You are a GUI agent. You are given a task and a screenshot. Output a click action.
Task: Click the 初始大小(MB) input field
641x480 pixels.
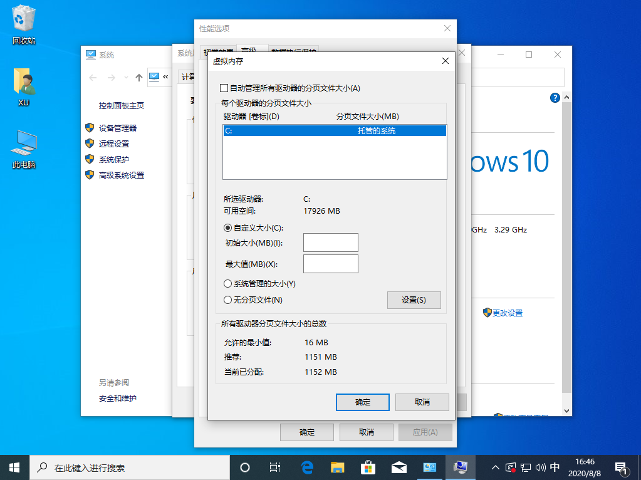330,243
